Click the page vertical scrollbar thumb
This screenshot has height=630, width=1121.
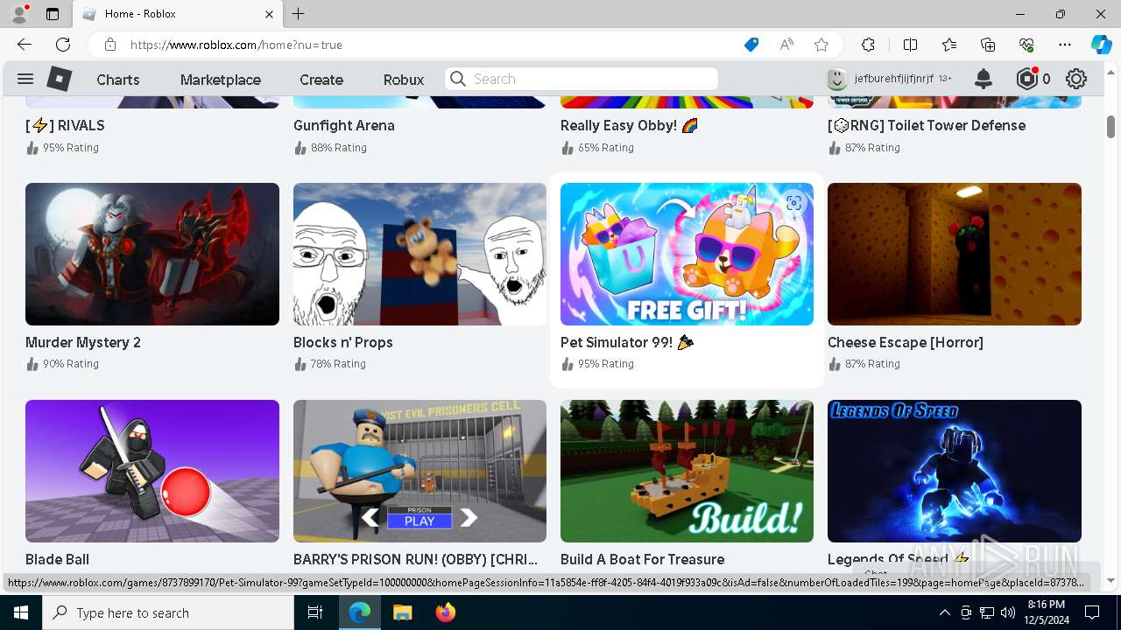1110,126
